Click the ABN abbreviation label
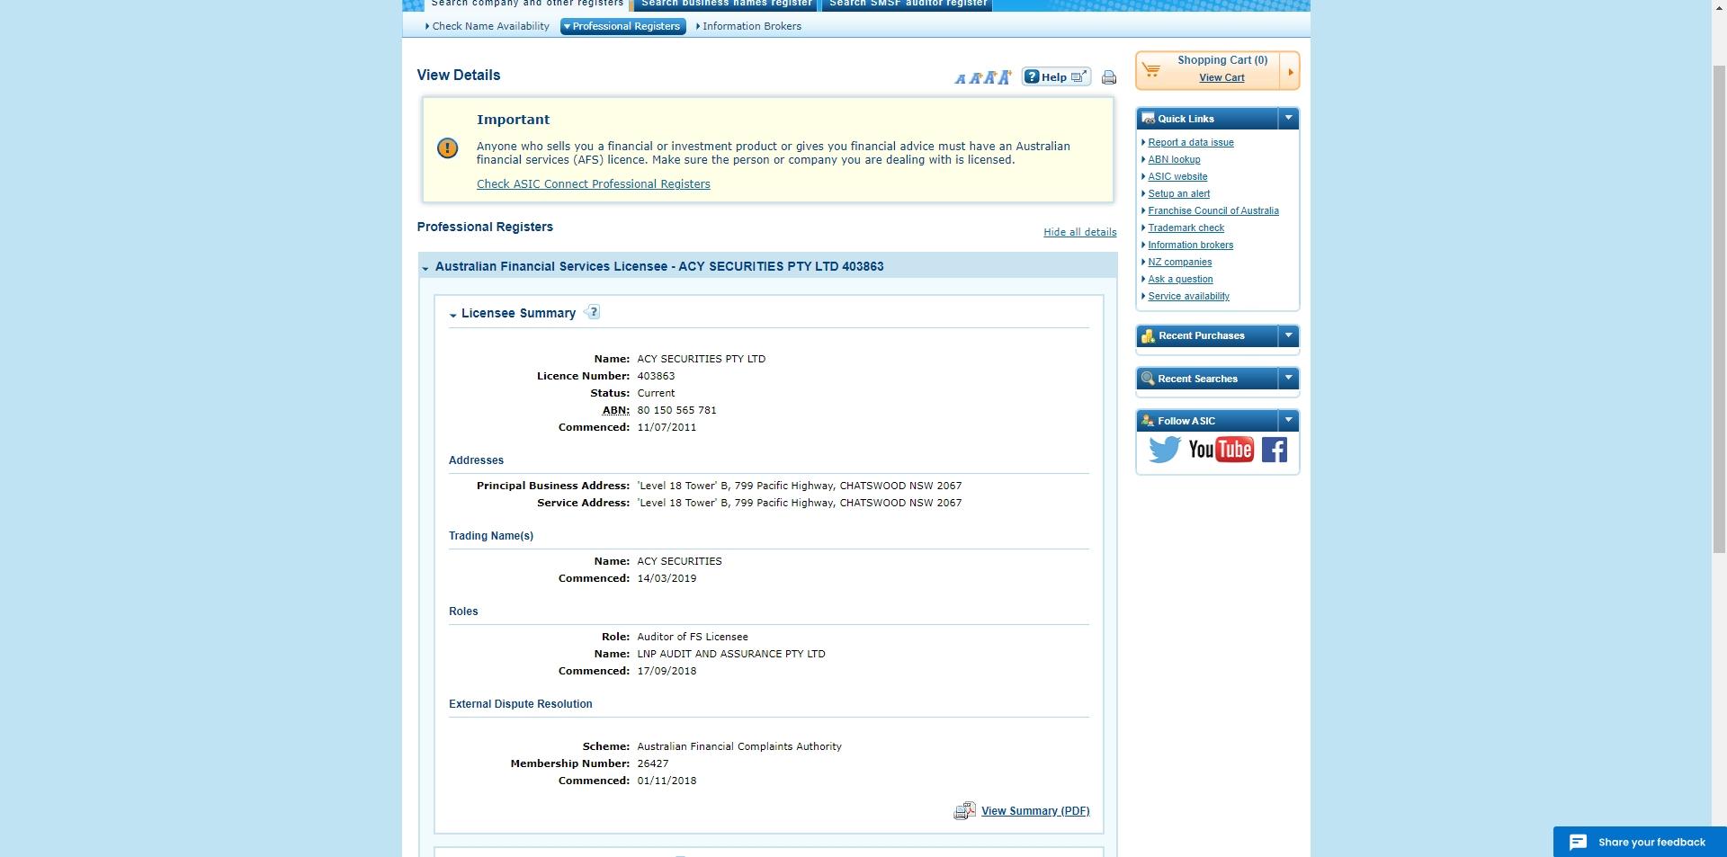 tap(615, 411)
